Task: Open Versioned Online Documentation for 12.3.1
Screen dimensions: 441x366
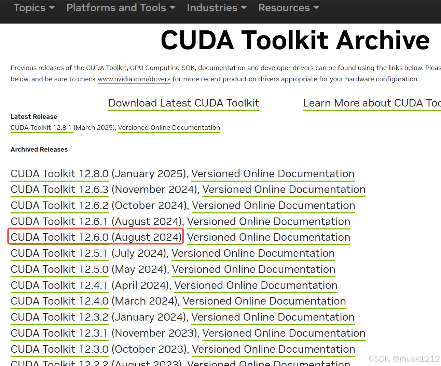Action: 284,333
